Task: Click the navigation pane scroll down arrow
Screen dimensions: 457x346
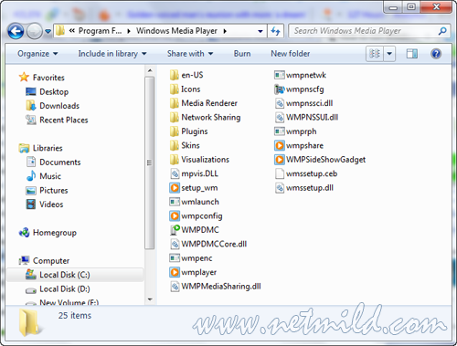Action: point(150,299)
